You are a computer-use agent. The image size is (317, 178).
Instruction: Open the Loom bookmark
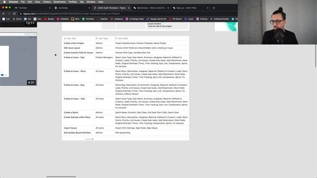pyautogui.click(x=189, y=19)
